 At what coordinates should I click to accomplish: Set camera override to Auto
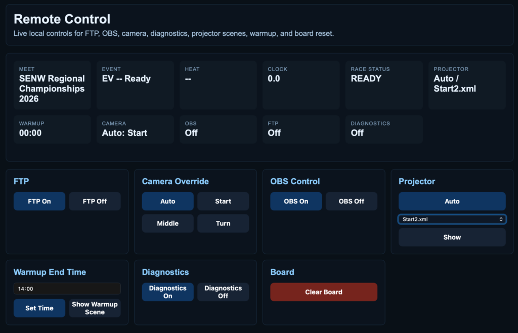tap(168, 201)
